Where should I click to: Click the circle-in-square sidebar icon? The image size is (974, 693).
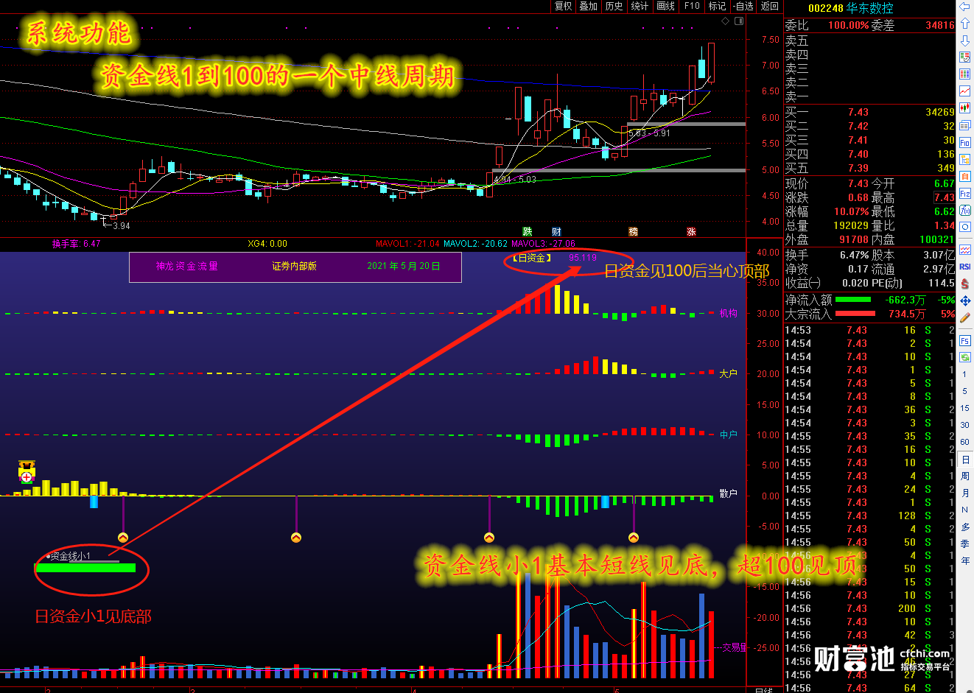coord(964,227)
